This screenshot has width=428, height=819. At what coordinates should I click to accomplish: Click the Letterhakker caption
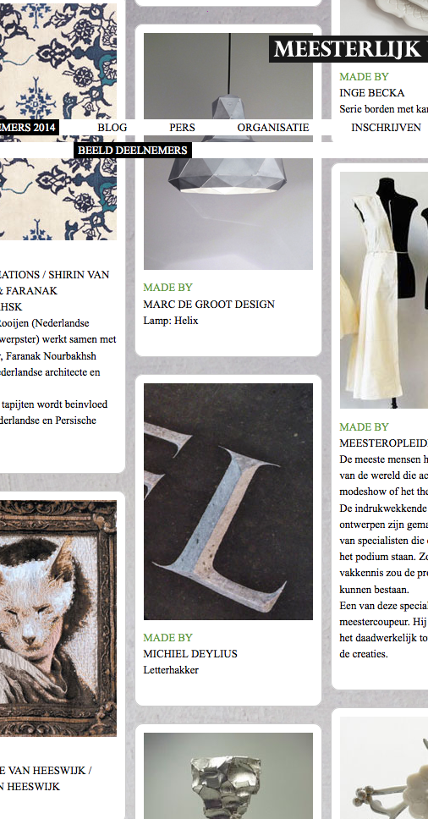[171, 670]
